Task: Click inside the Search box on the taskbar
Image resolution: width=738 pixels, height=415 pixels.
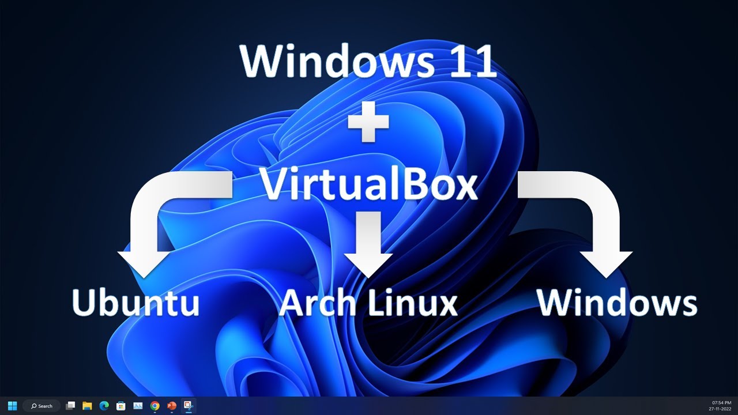Action: 40,406
